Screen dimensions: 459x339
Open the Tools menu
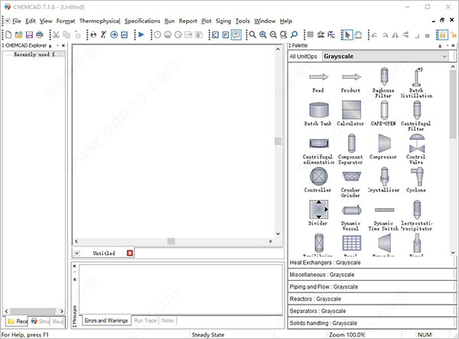[x=243, y=21]
